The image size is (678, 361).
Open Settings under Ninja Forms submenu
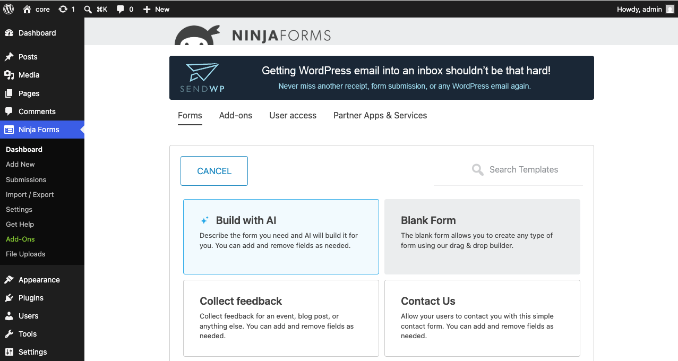pyautogui.click(x=19, y=209)
